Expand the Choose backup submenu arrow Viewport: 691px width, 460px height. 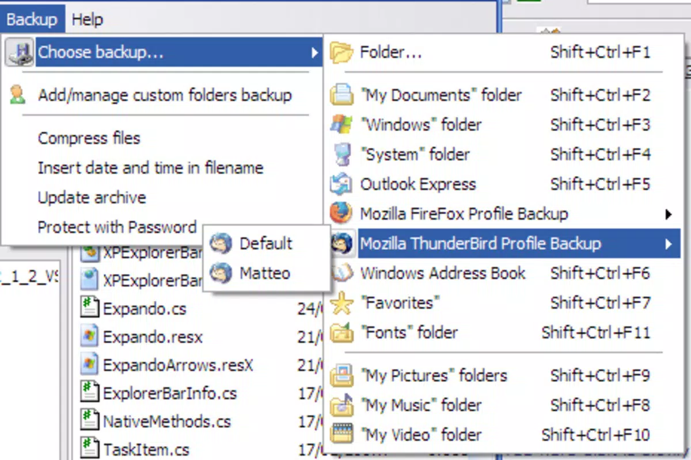[314, 53]
